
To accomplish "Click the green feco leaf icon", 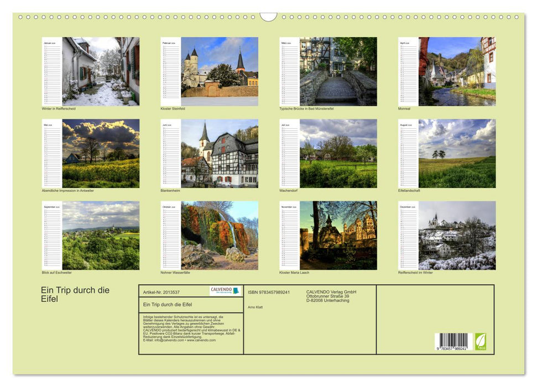I will (x=481, y=341).
